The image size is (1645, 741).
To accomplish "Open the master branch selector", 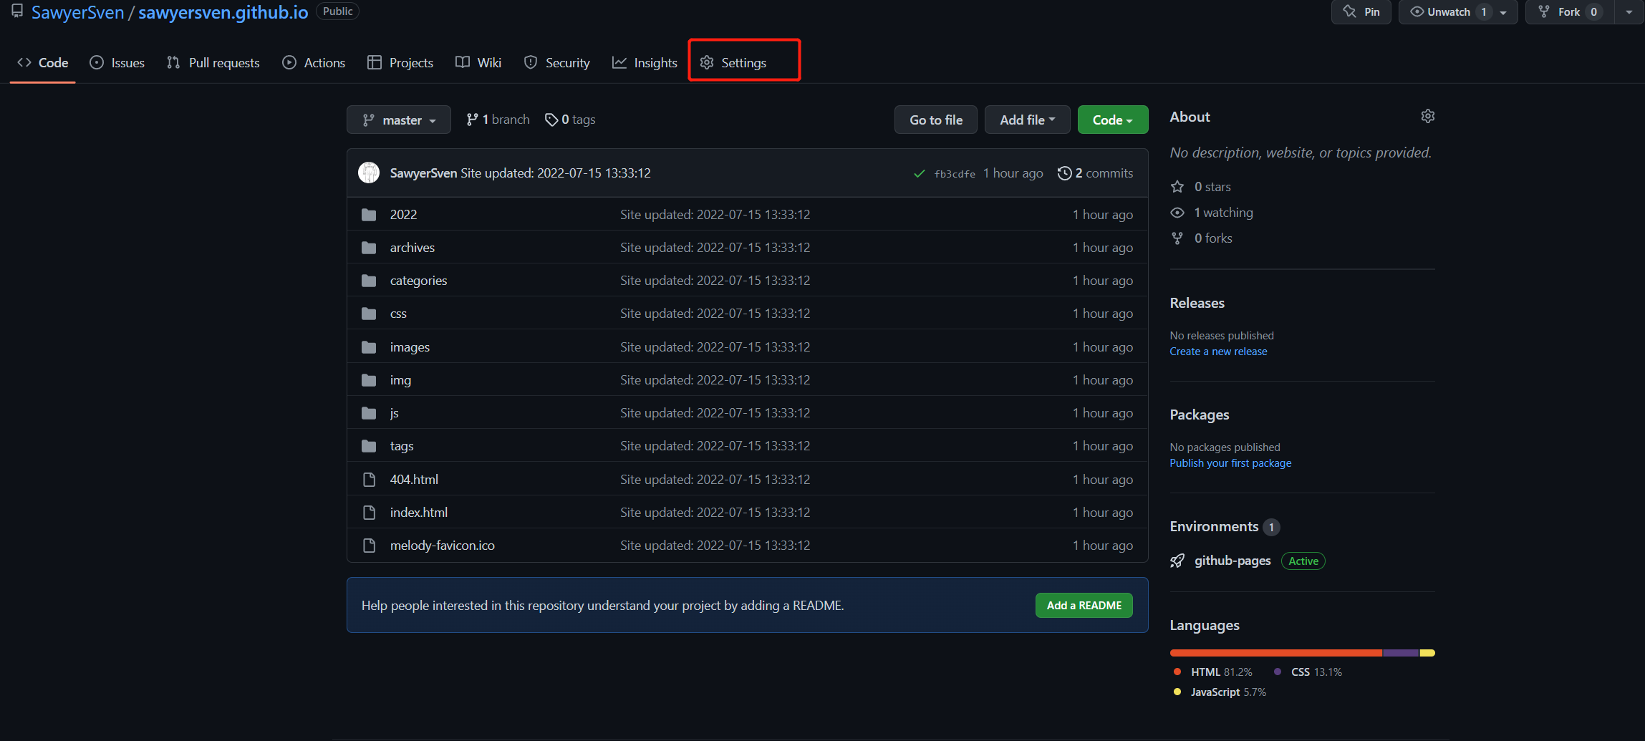I will coord(399,120).
